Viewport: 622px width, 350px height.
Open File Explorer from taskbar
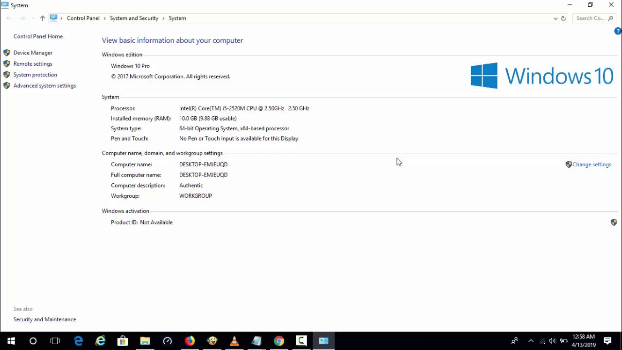pyautogui.click(x=145, y=341)
